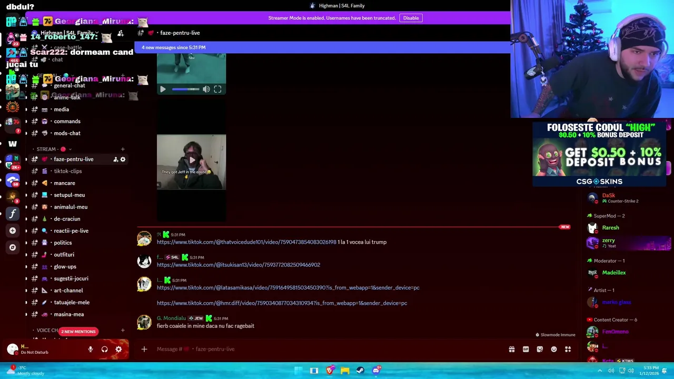Image resolution: width=674 pixels, height=379 pixels.
Task: Open the hmr.diff TikTok link
Action: click(282, 303)
